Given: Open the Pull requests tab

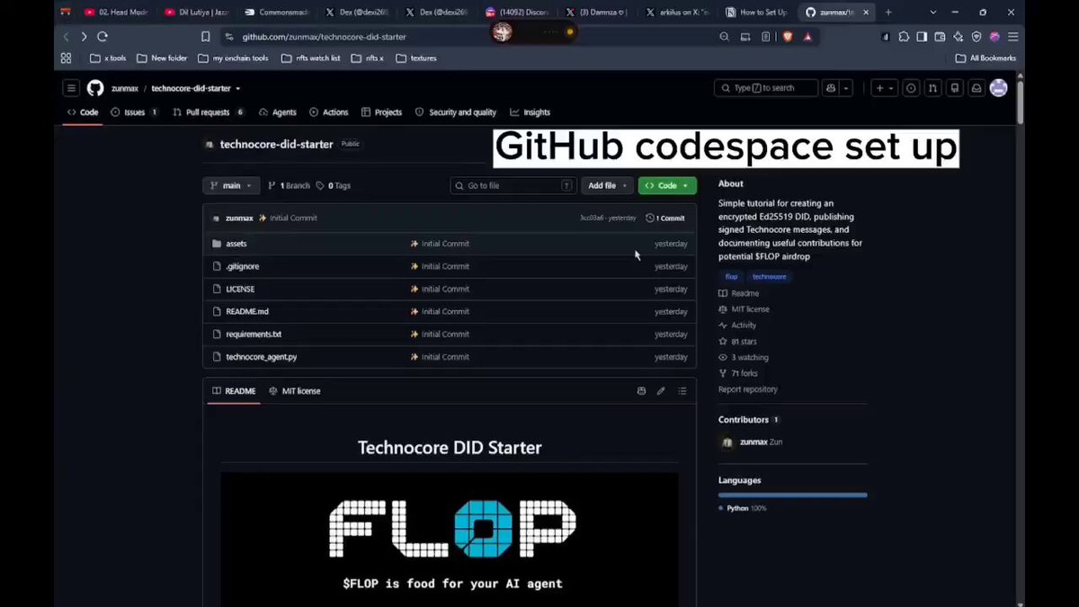Looking at the screenshot, I should point(209,112).
